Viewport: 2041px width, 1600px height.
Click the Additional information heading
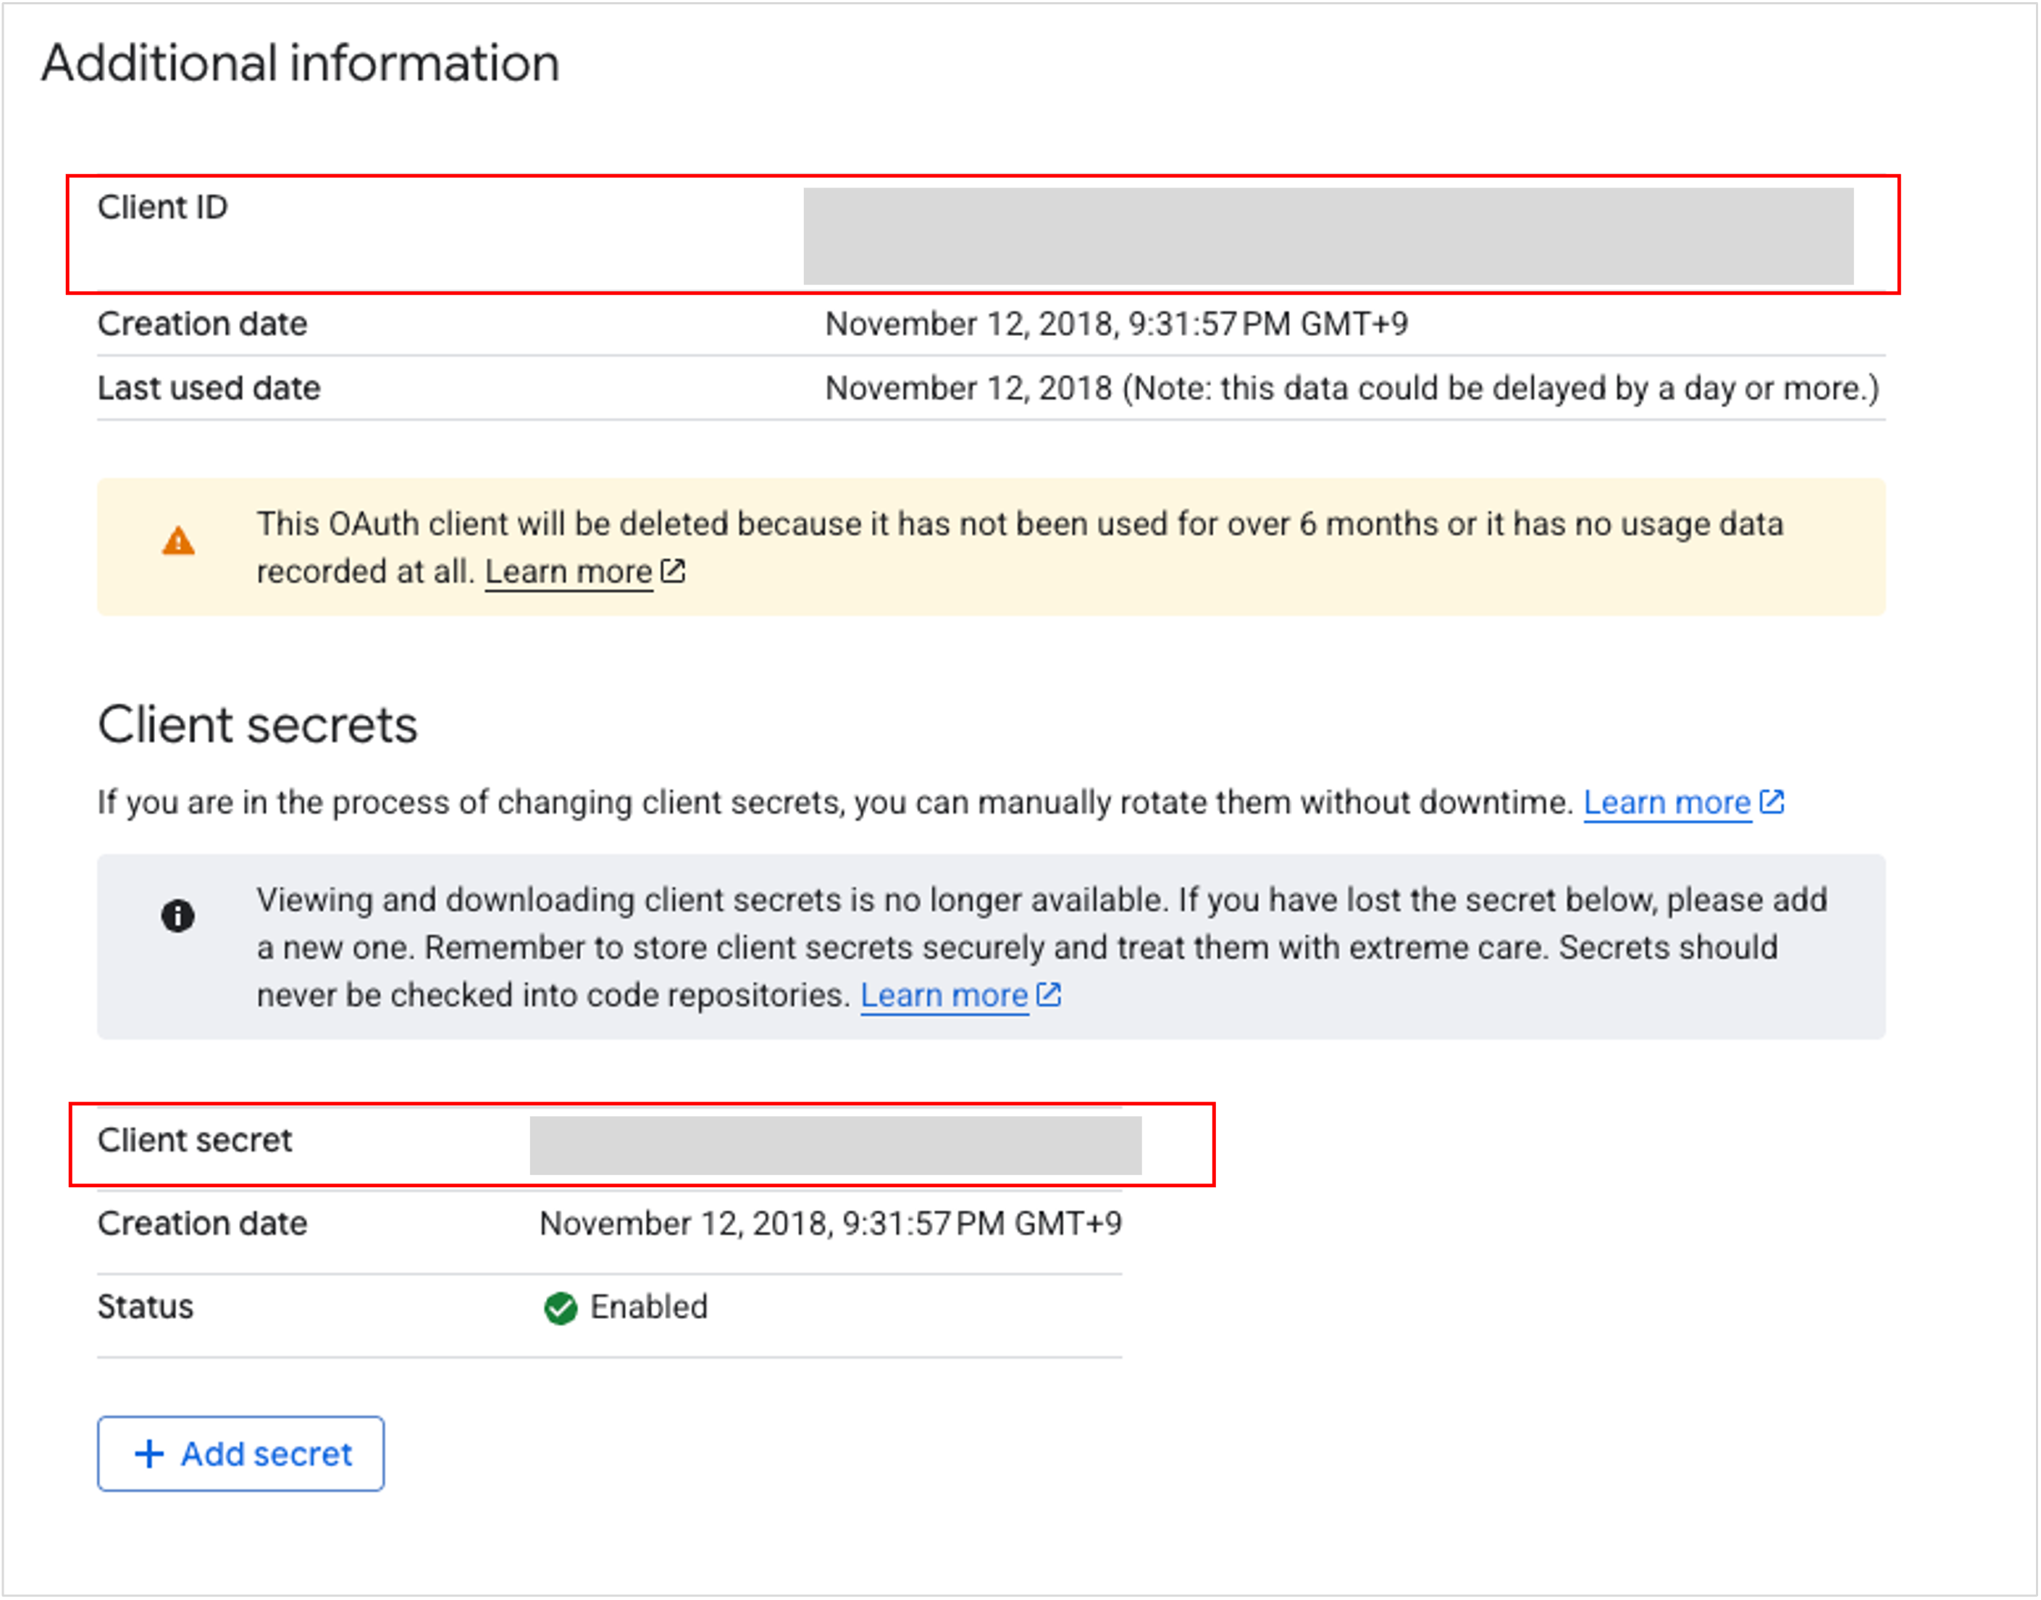tap(301, 64)
